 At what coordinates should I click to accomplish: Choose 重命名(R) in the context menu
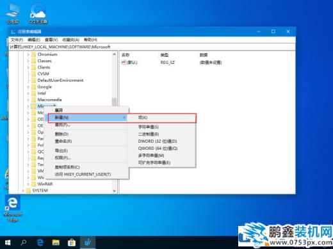[63, 141]
